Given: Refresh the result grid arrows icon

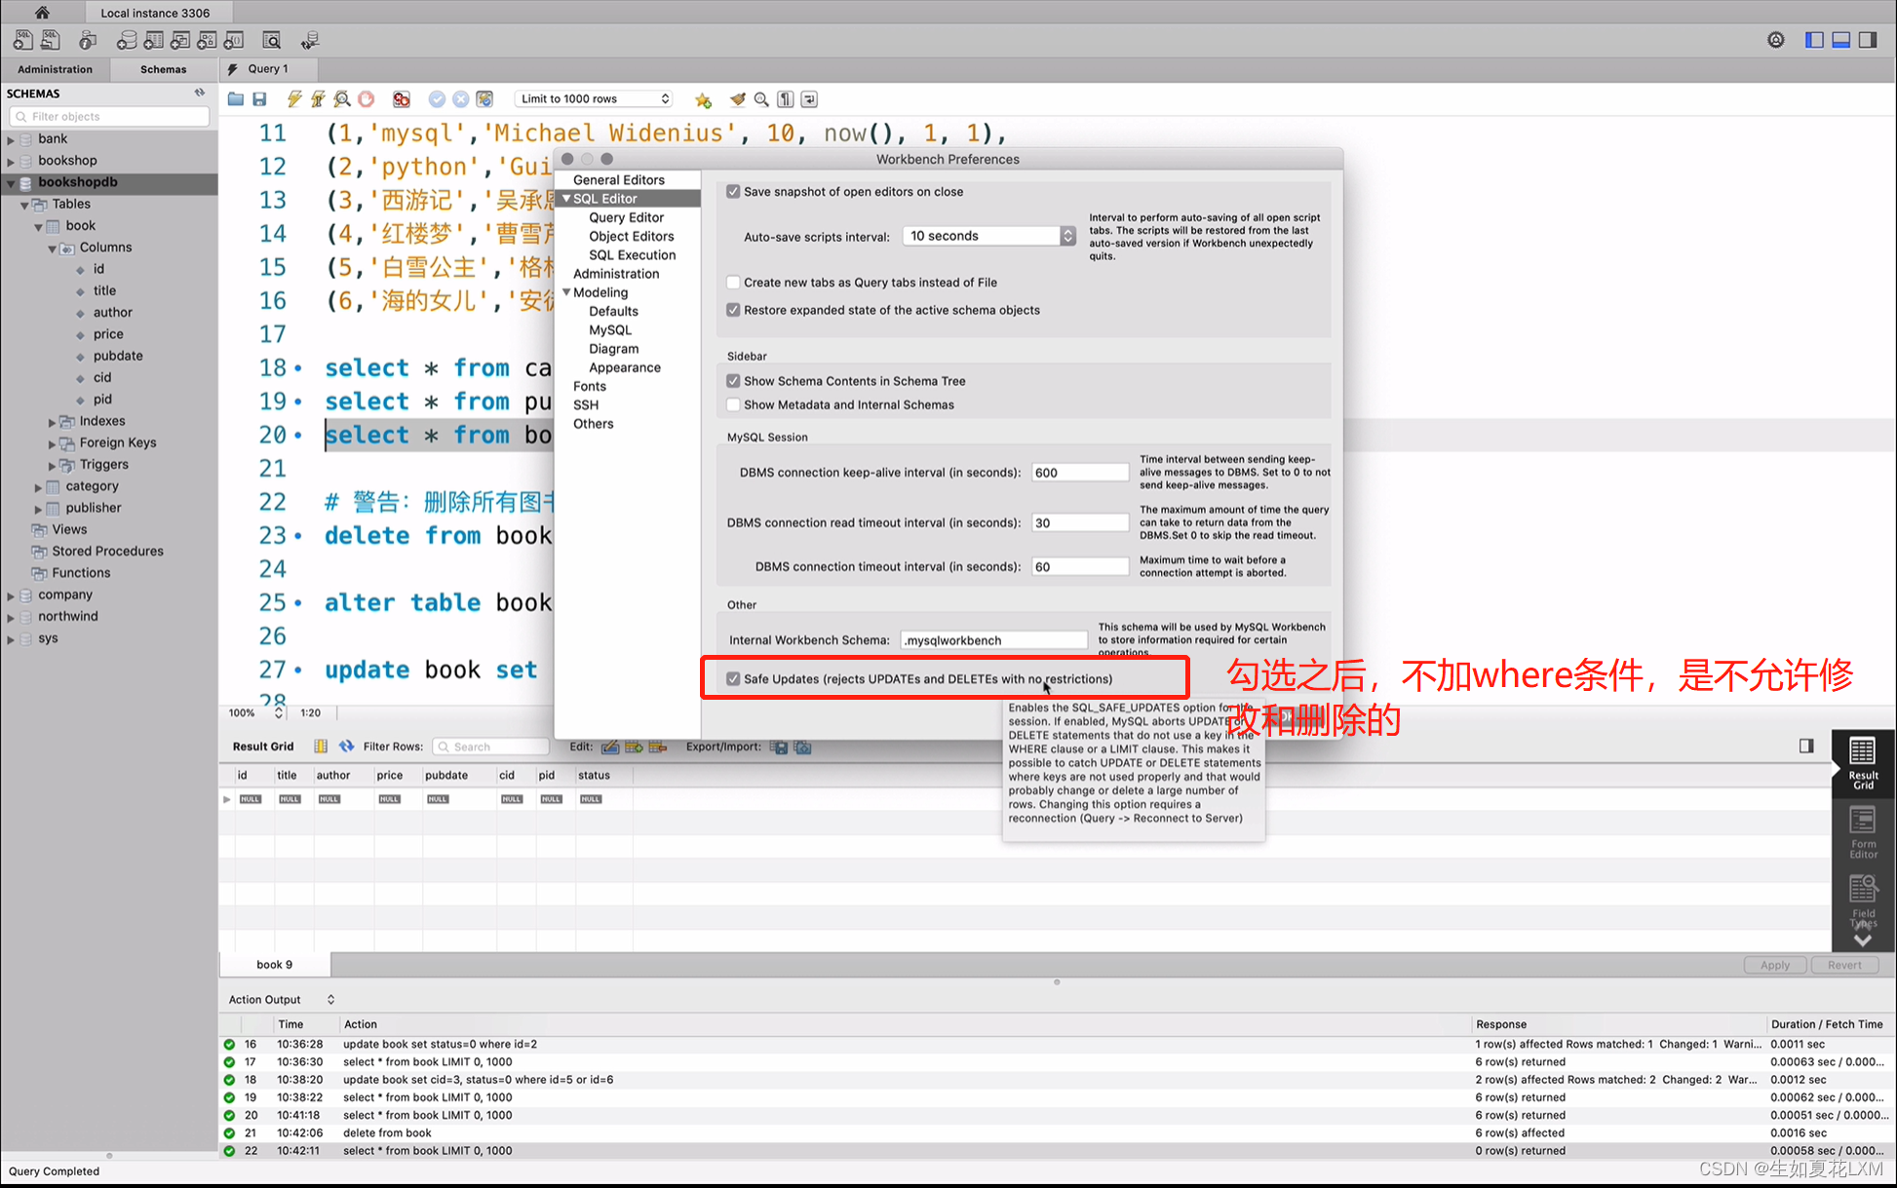Looking at the screenshot, I should (346, 747).
